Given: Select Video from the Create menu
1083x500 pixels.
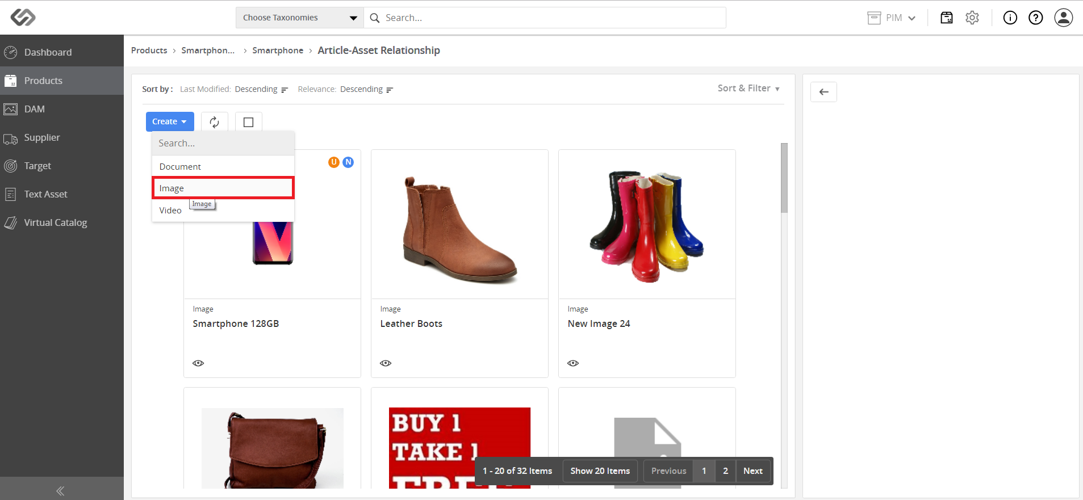Looking at the screenshot, I should click(x=170, y=211).
